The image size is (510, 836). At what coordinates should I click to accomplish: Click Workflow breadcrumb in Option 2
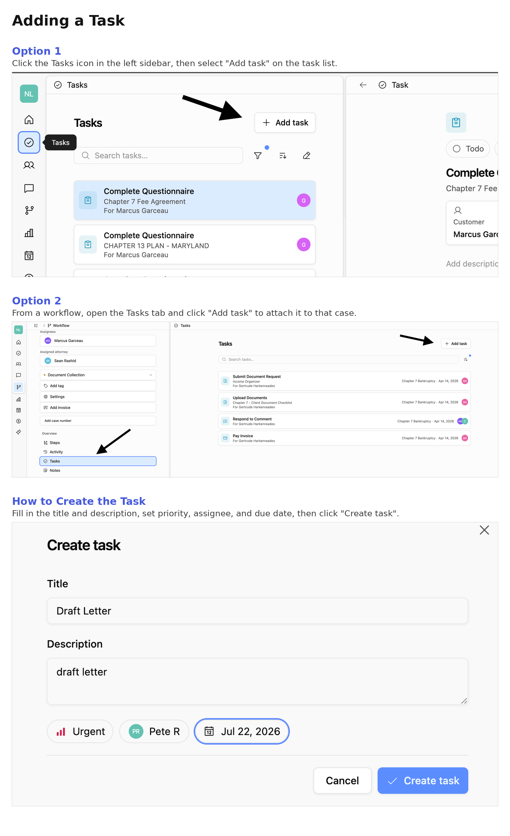pyautogui.click(x=58, y=325)
